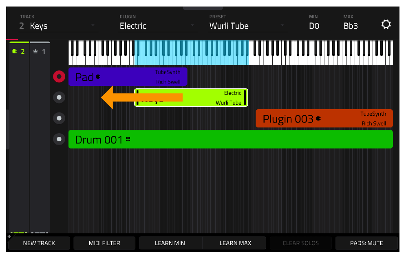Screen dimensions: 406x259
Task: Click the blue highlighted range on the keyboard
Action: point(192,53)
